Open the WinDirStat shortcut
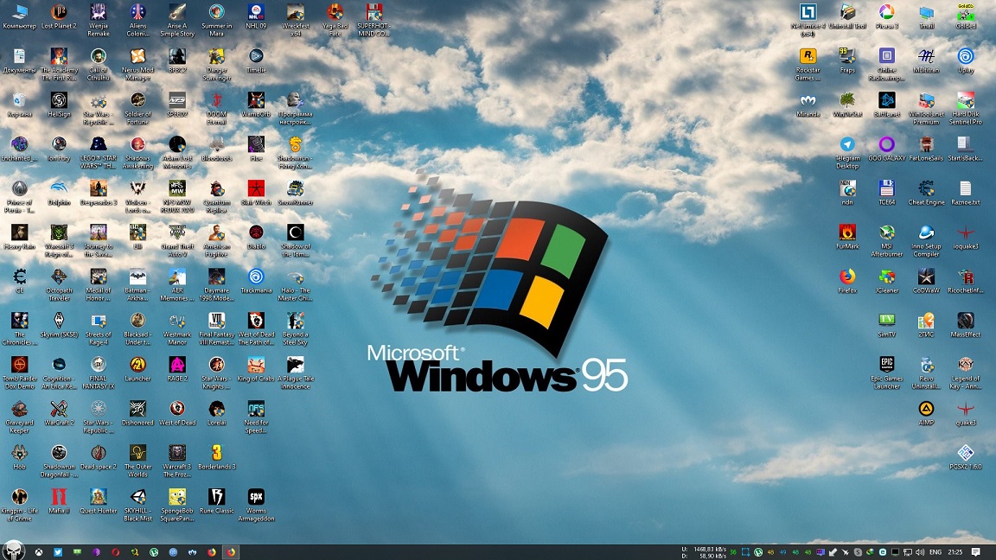 (x=847, y=104)
